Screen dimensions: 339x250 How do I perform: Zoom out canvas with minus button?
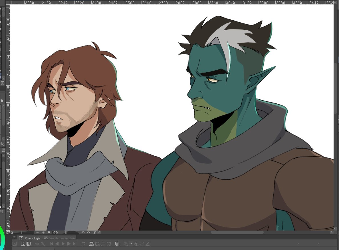tap(37, 233)
